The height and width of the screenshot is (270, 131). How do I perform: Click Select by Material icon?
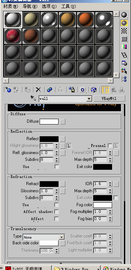point(124,71)
